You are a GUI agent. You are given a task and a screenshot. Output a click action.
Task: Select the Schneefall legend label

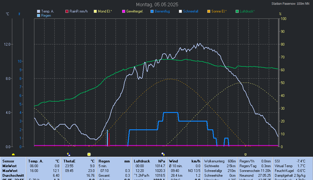(x=191, y=11)
